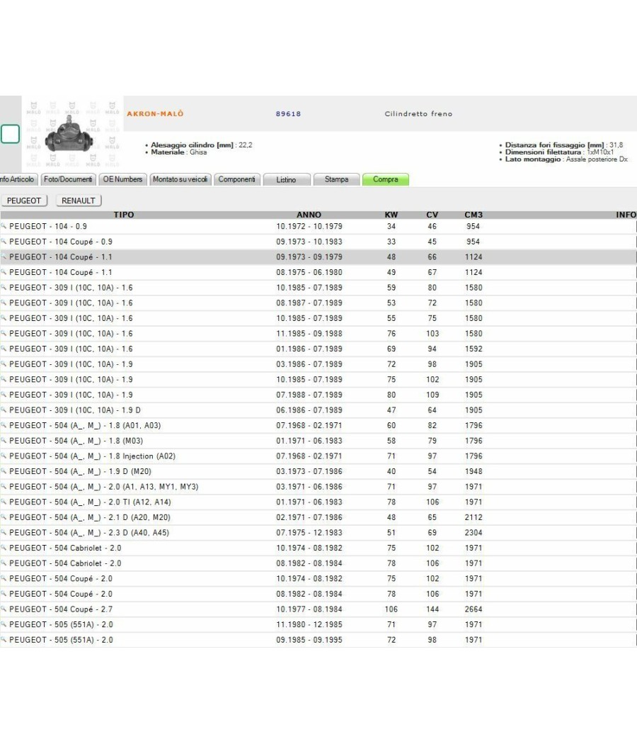
Task: Open the magnifier for the 78 kW 504 Cabriolet 2.0
Action: (4, 563)
